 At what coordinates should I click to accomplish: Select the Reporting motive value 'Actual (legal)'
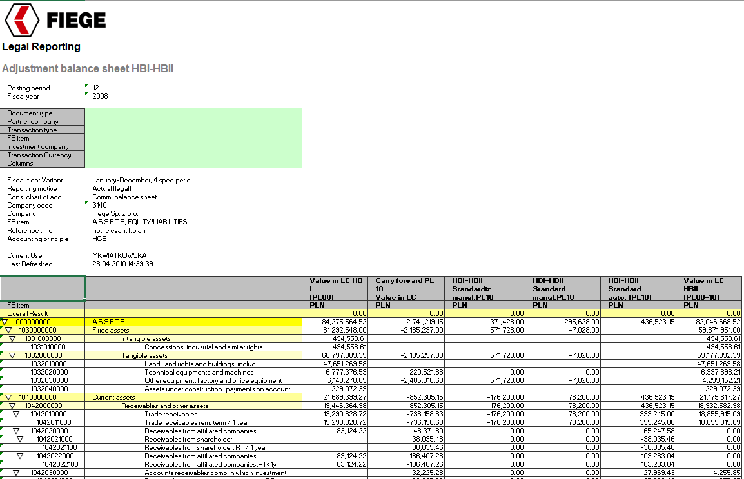[x=112, y=189]
